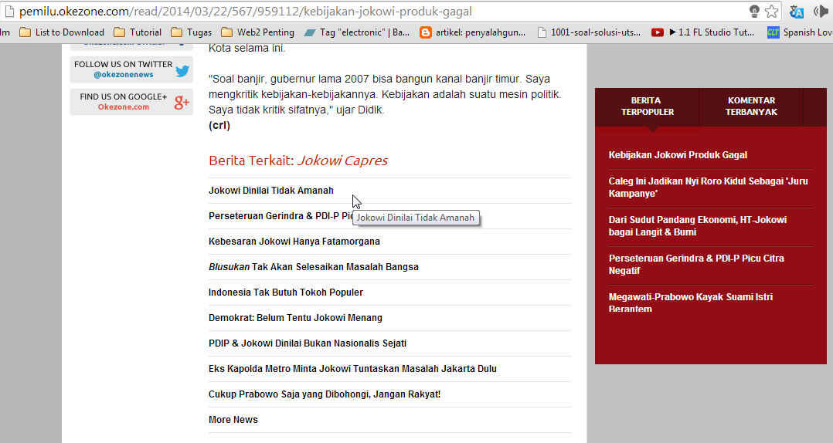Viewport: 833px width, 443px height.
Task: Open 'PDIP & Jokowi Dinilai Bukan Nasionalis Sejati'
Action: (x=308, y=343)
